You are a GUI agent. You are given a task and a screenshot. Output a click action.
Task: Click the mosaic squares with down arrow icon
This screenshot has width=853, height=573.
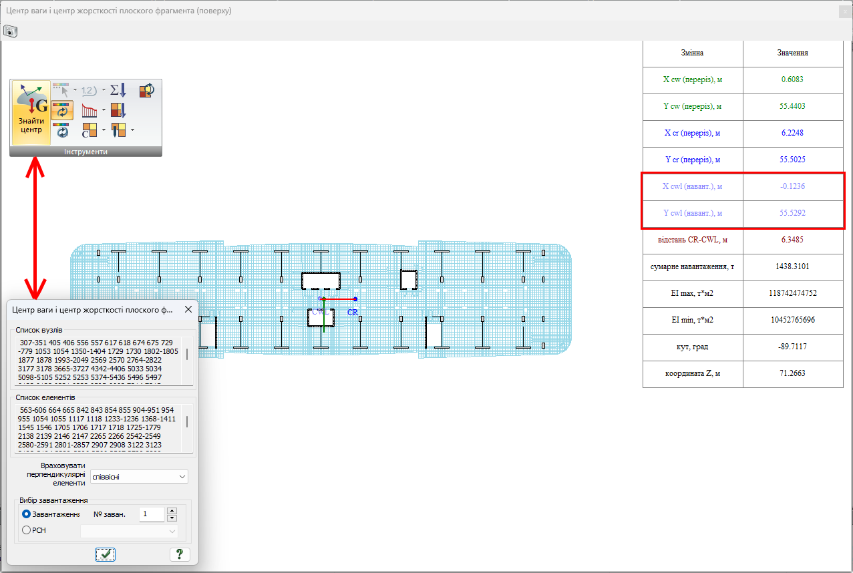click(118, 110)
